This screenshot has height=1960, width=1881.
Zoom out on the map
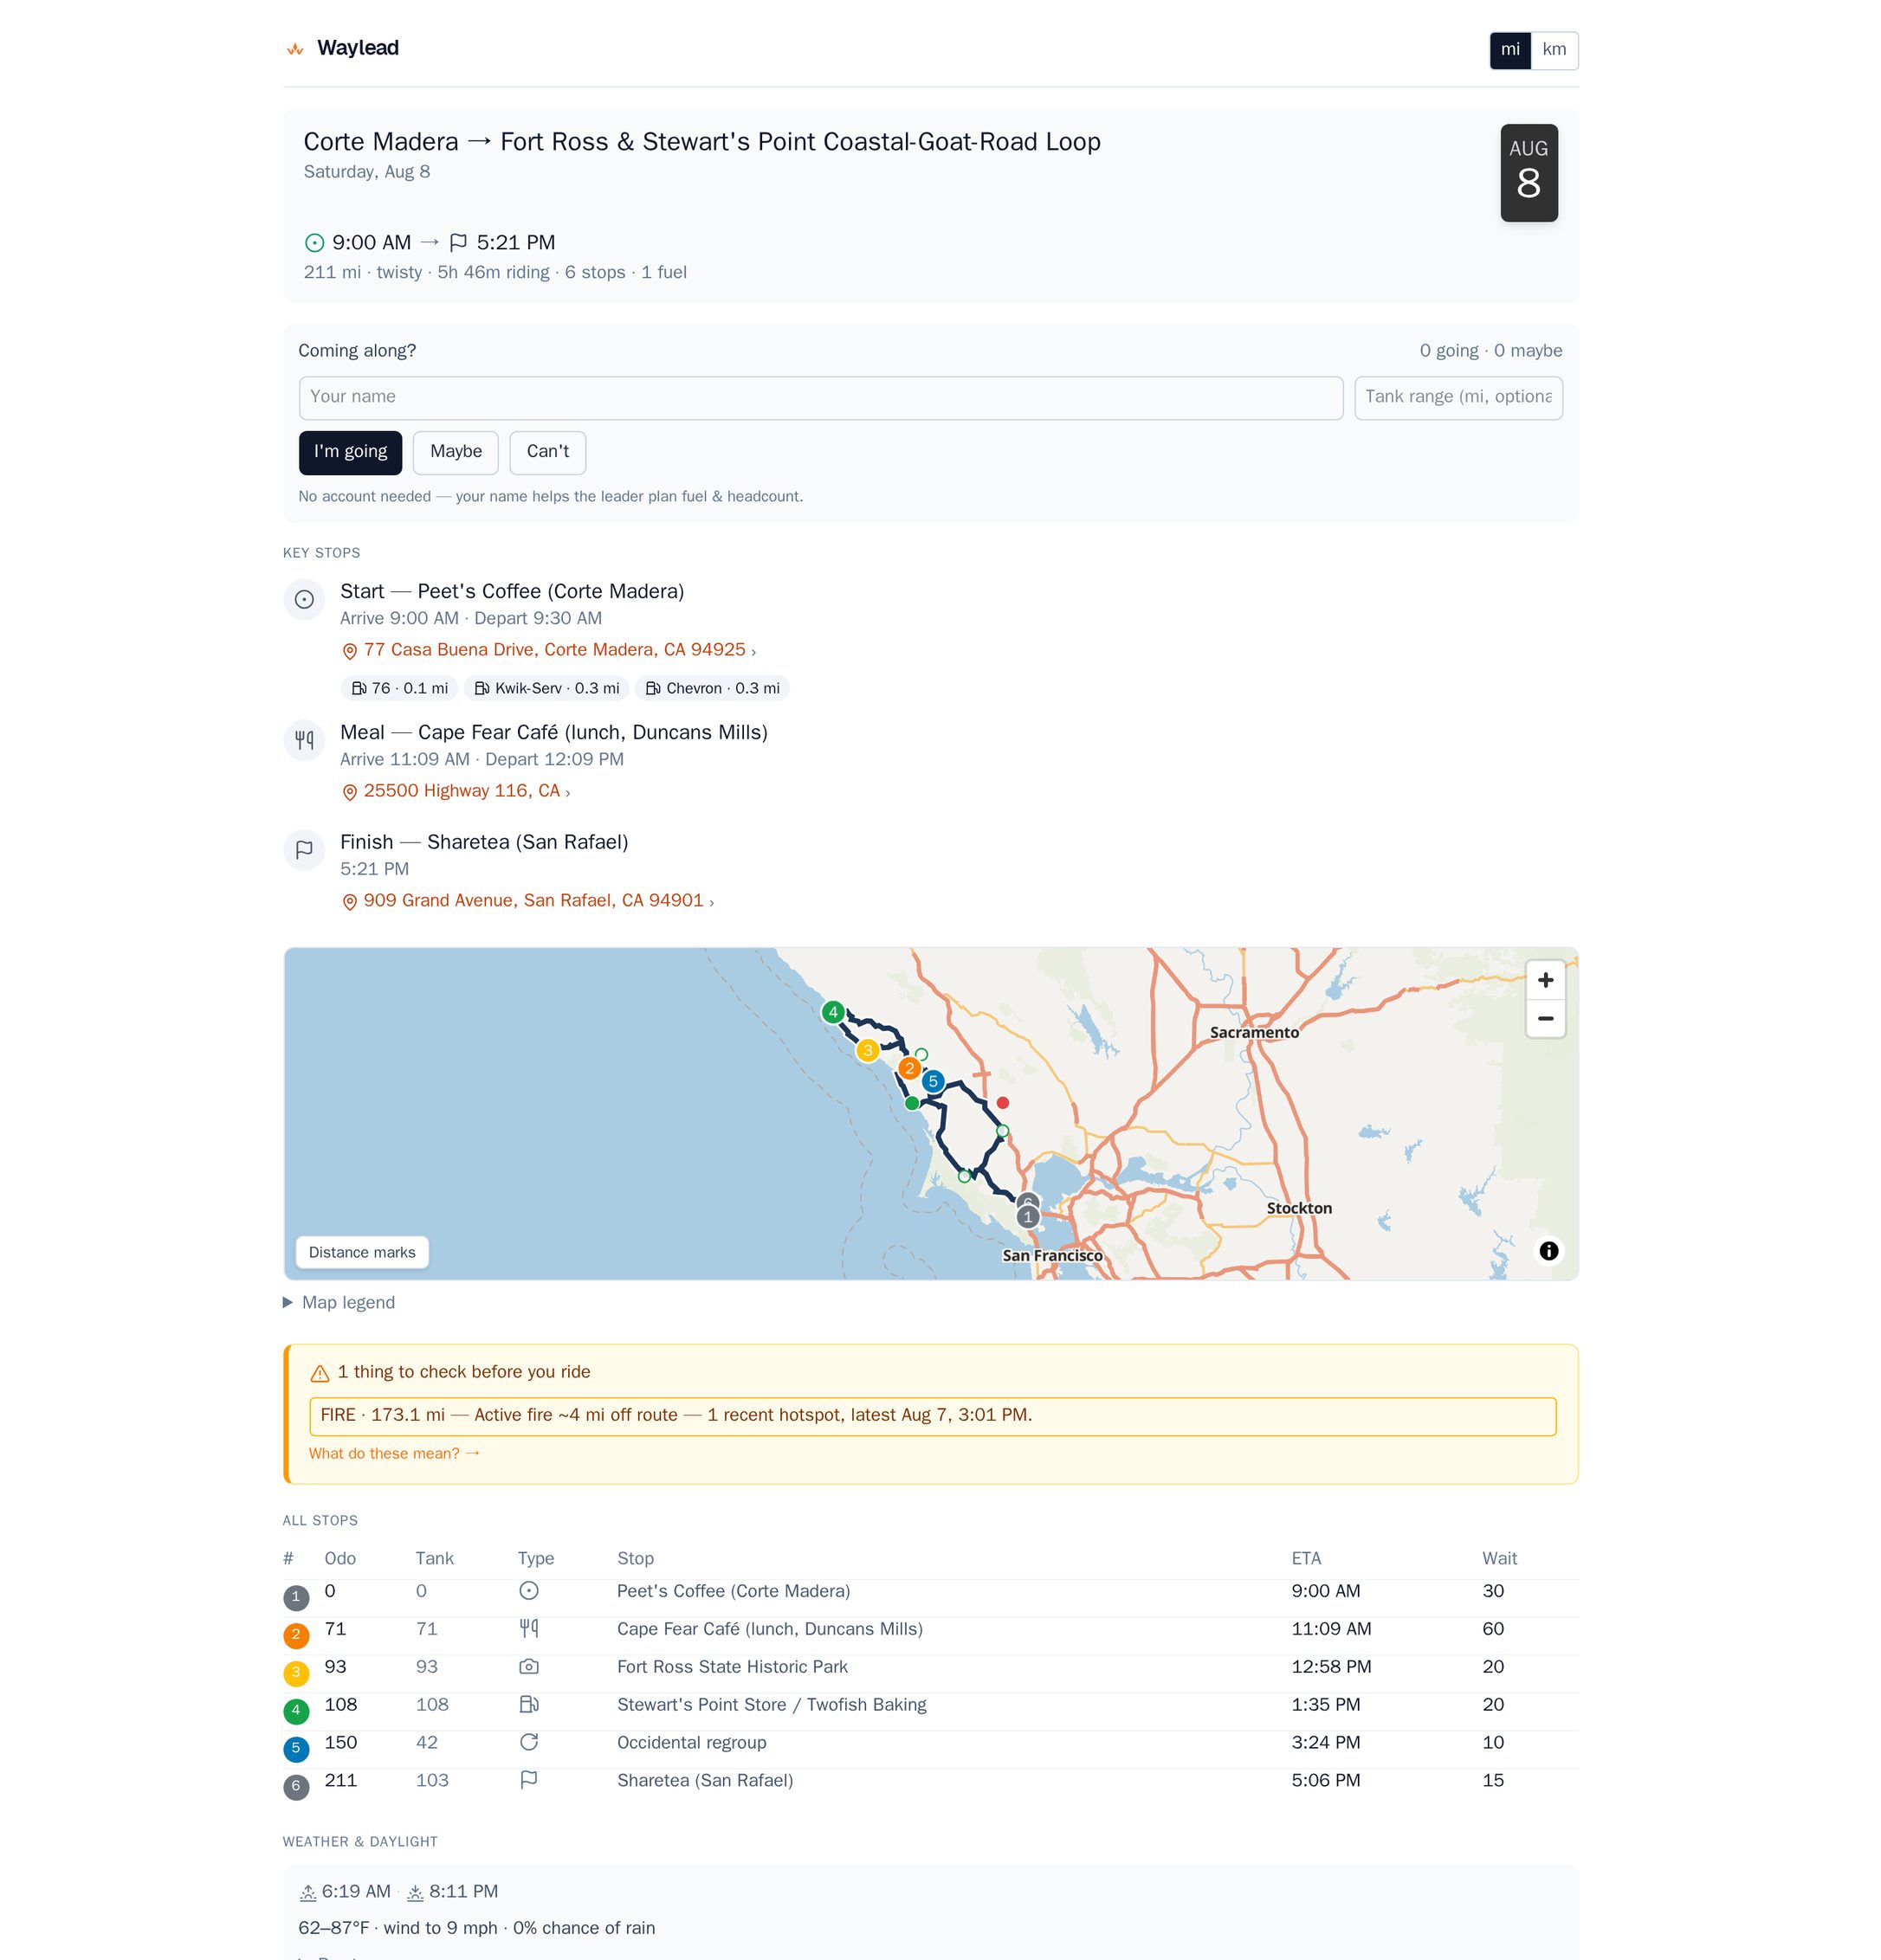(x=1545, y=1018)
